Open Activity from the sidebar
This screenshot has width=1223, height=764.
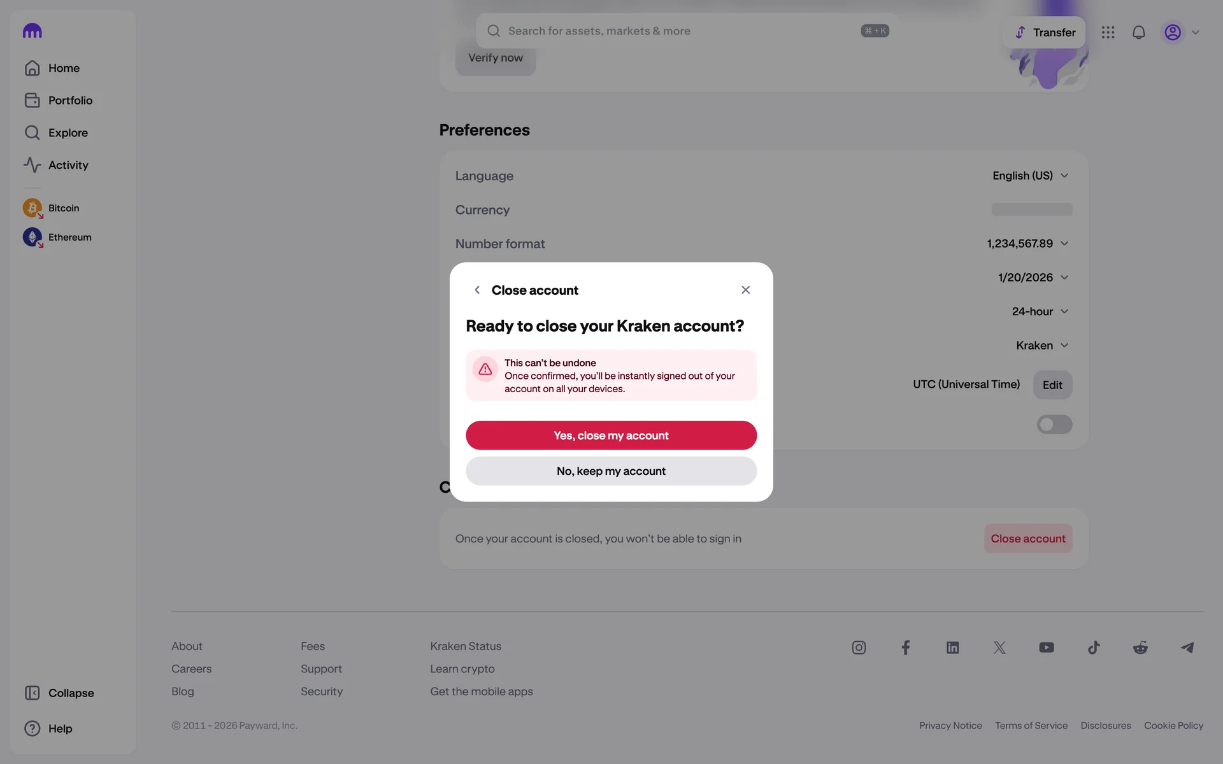pyautogui.click(x=68, y=165)
